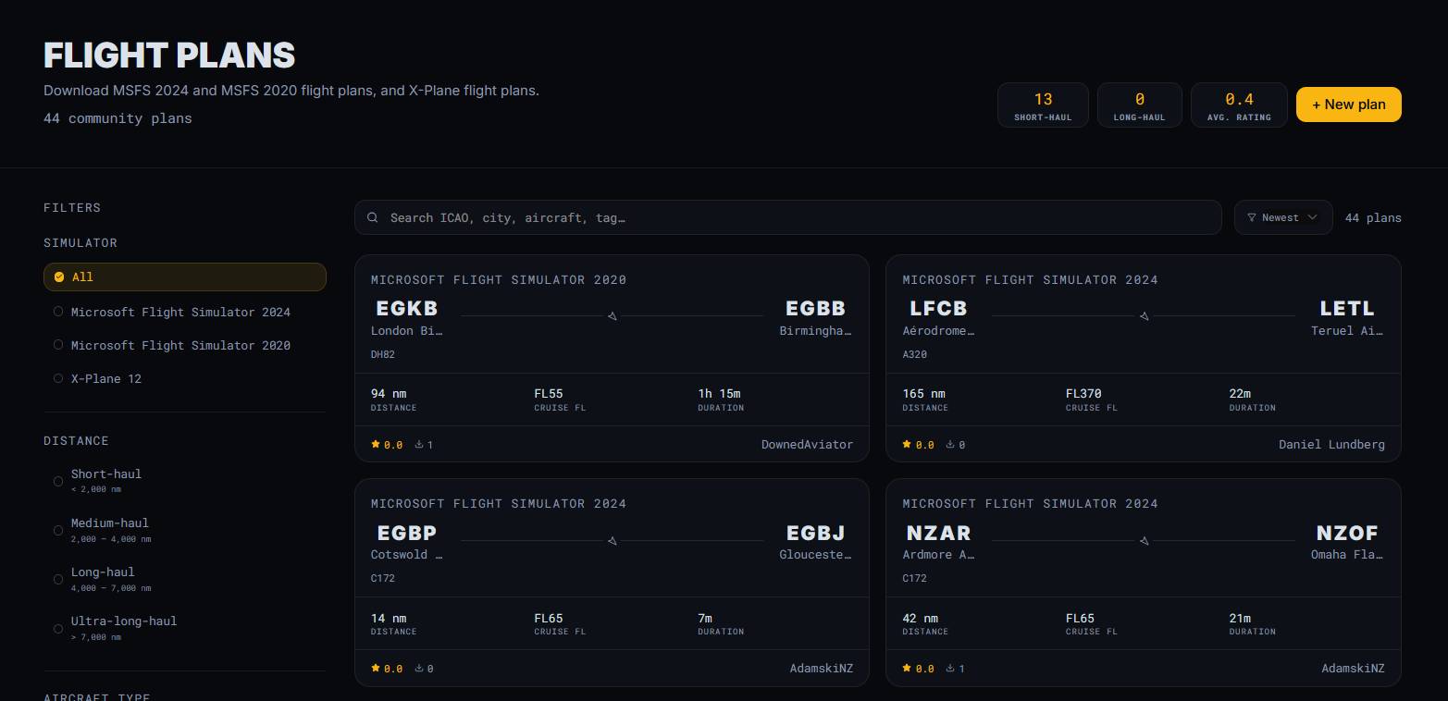Click the 1h 15m duration value
The height and width of the screenshot is (701, 1448).
click(x=720, y=393)
